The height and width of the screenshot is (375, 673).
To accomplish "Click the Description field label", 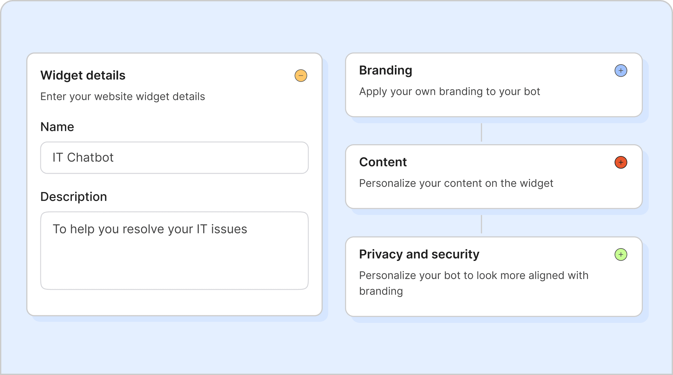I will tap(73, 197).
